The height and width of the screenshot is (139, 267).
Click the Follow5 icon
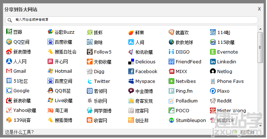click(90, 52)
